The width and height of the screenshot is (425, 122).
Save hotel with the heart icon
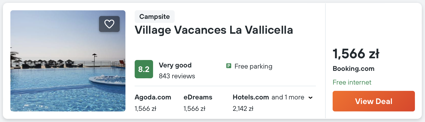tap(109, 24)
